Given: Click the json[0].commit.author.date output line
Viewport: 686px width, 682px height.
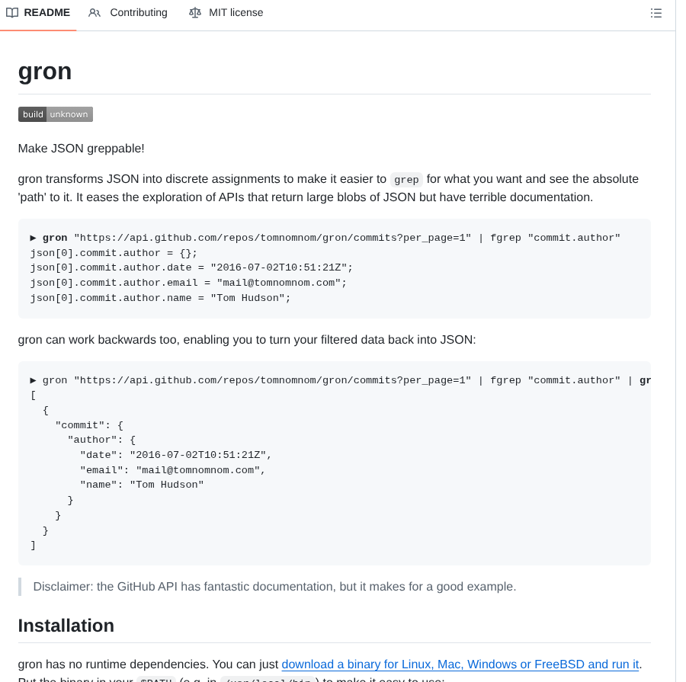Looking at the screenshot, I should tap(191, 267).
